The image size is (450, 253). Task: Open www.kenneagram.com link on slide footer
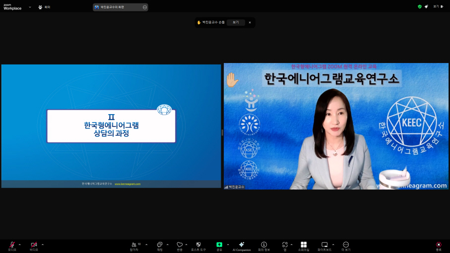[128, 184]
